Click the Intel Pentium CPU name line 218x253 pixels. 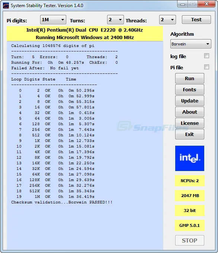point(84,30)
